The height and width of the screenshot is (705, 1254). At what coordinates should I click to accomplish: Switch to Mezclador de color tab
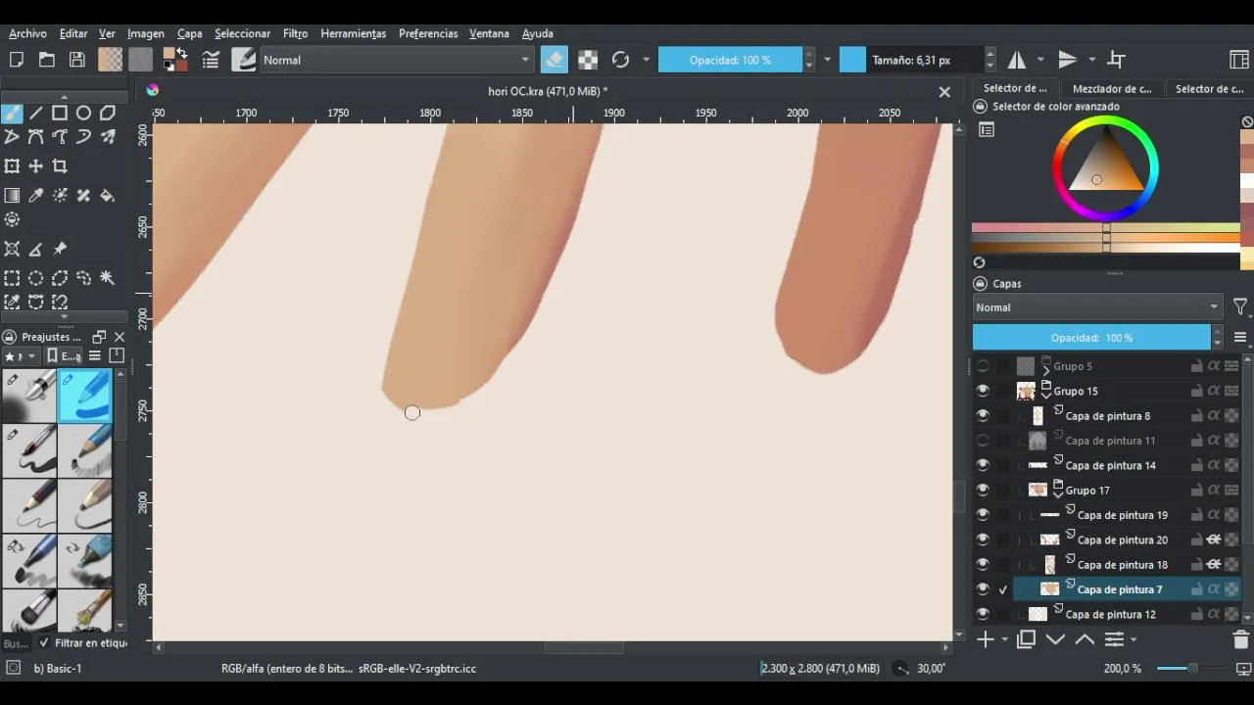1112,88
